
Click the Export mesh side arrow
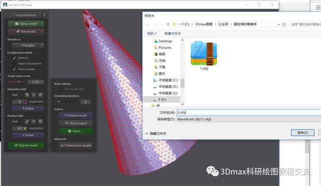point(42,145)
